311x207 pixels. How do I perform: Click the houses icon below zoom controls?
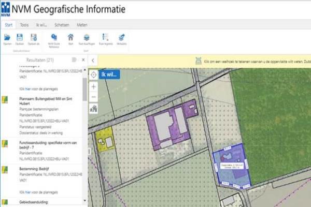pyautogui.click(x=94, y=108)
